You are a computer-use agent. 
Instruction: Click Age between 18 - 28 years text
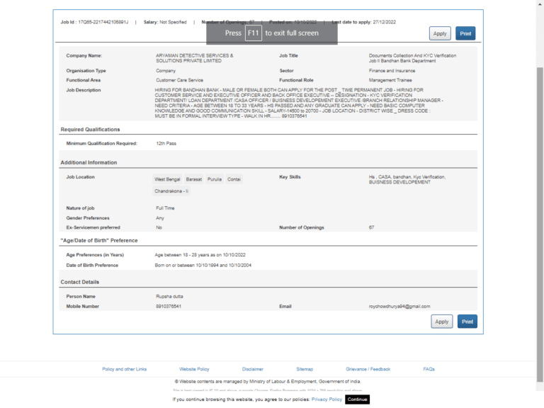coord(200,255)
